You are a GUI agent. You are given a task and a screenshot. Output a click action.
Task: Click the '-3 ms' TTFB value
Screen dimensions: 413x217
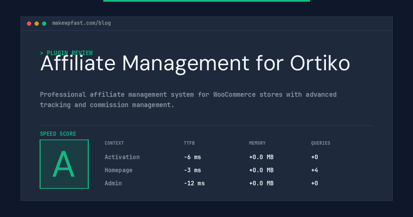click(192, 170)
